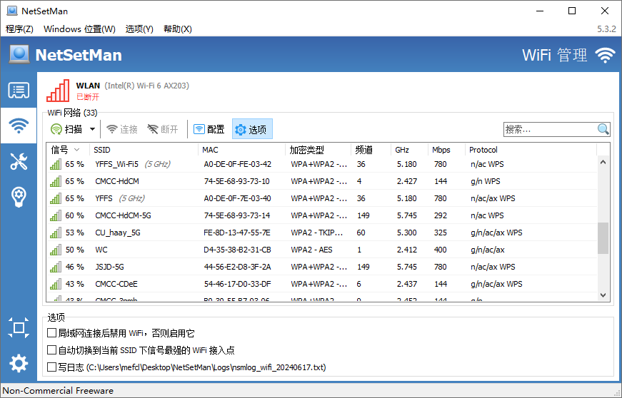The width and height of the screenshot is (622, 398).
Task: Sort by Protocol column header
Action: pyautogui.click(x=531, y=150)
